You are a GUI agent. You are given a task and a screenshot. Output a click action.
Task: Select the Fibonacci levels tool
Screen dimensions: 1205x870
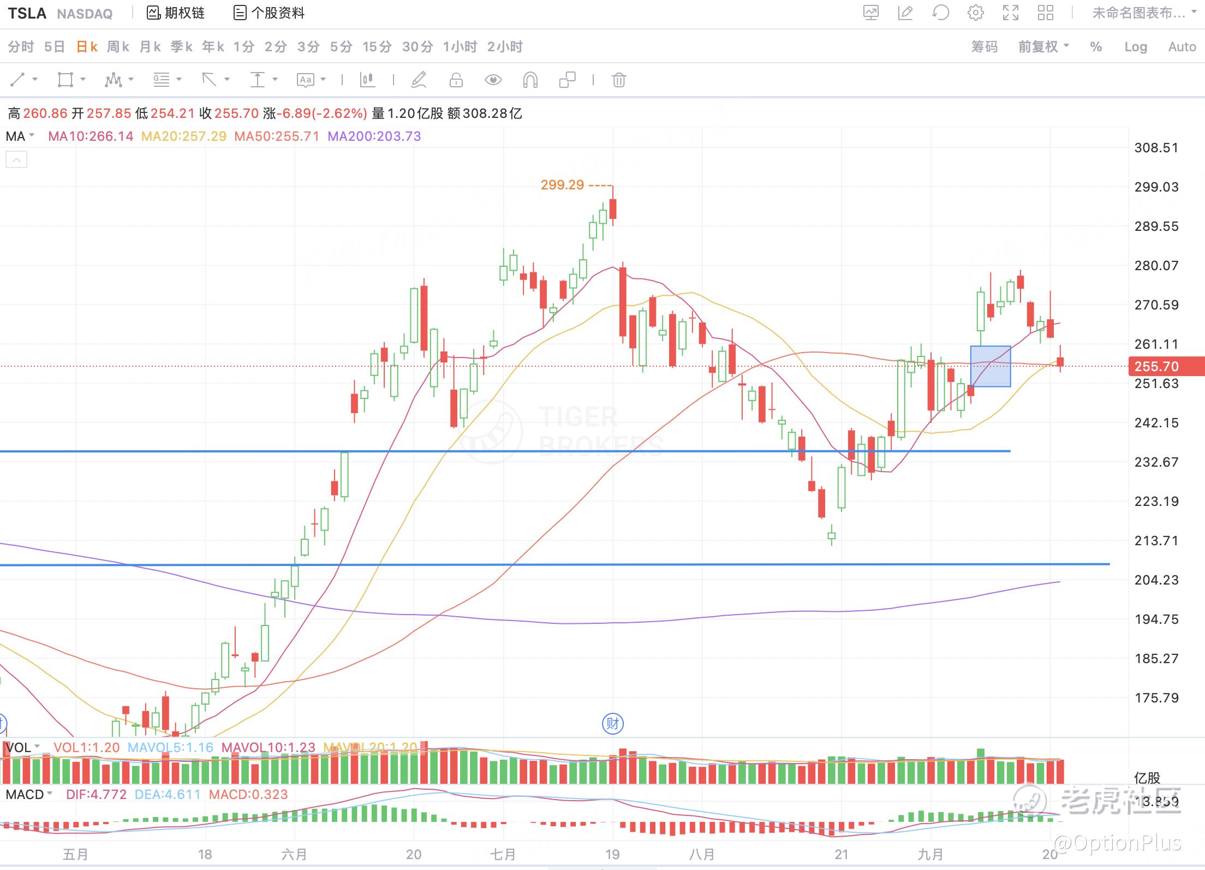[162, 80]
